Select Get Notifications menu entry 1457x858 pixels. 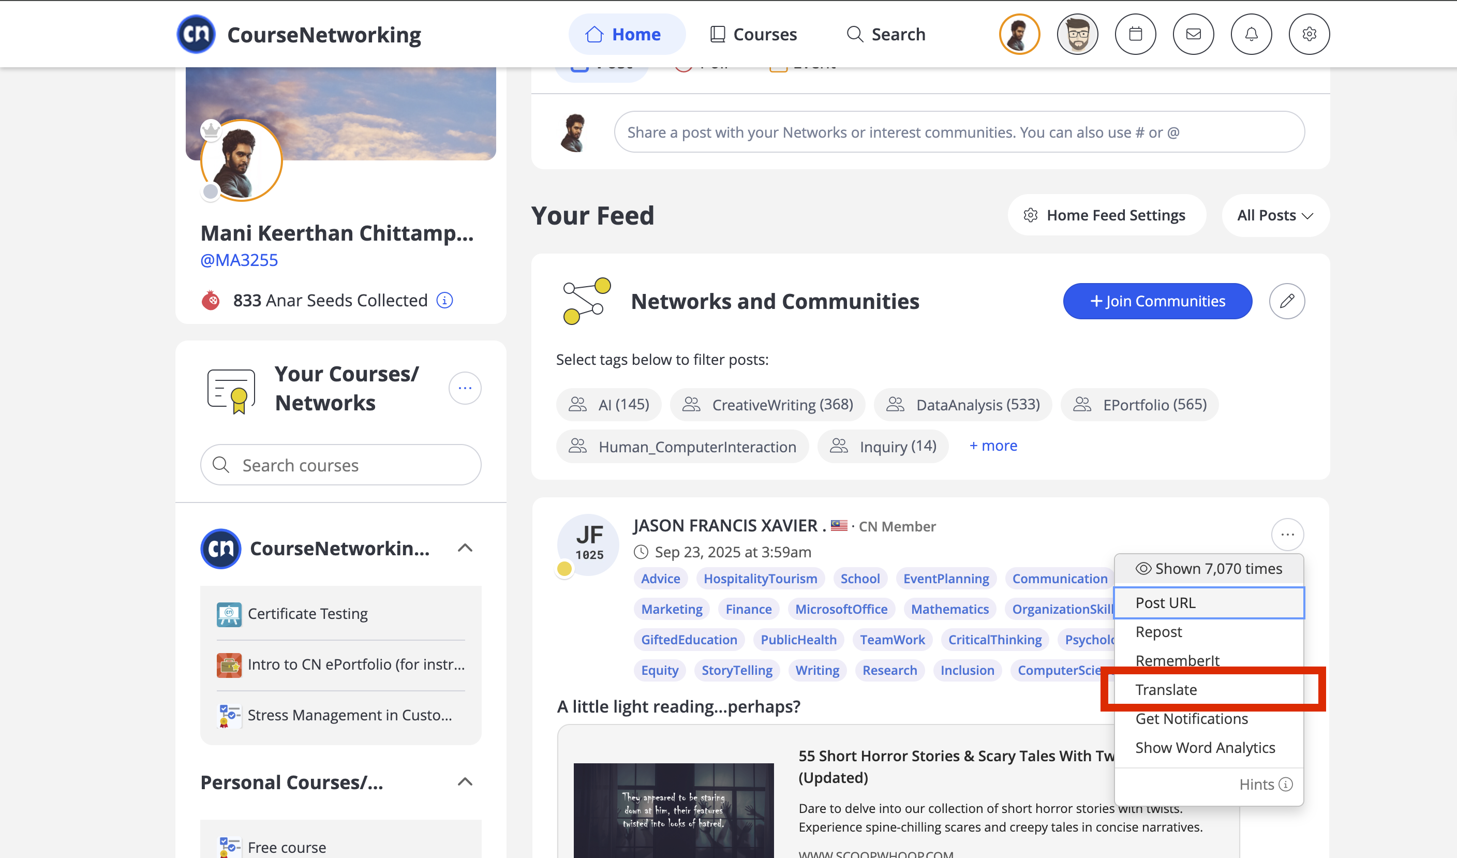[1208, 718]
